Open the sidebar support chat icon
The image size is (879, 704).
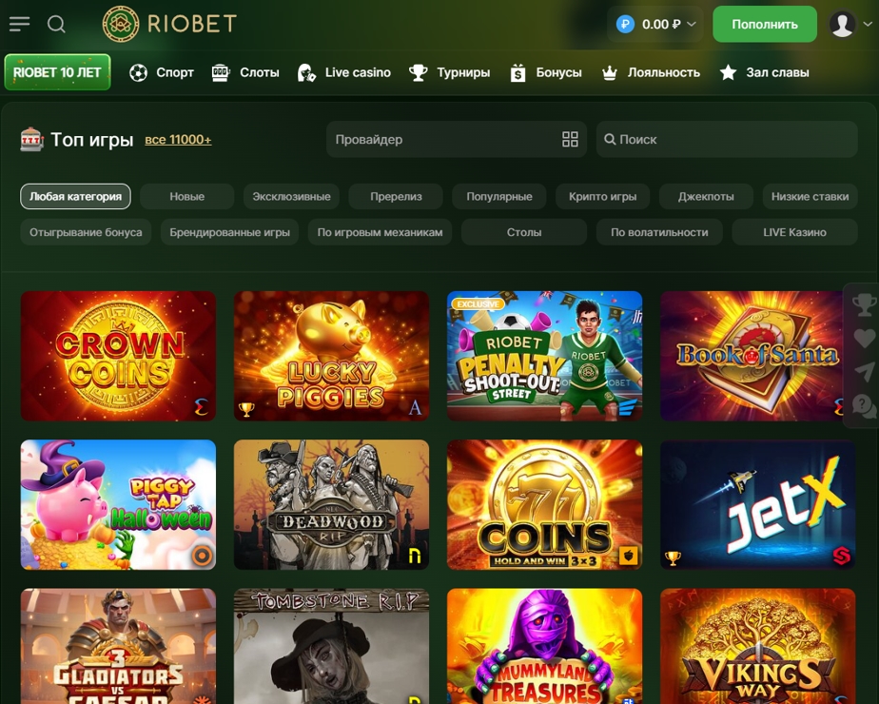[x=864, y=406]
